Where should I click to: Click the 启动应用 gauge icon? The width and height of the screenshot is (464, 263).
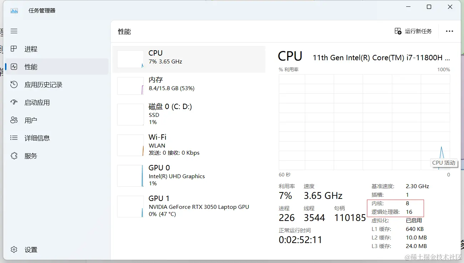(14, 102)
